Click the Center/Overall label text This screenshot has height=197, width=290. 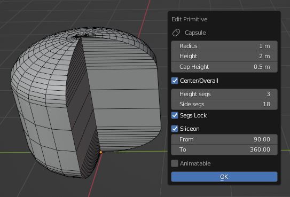coord(199,81)
